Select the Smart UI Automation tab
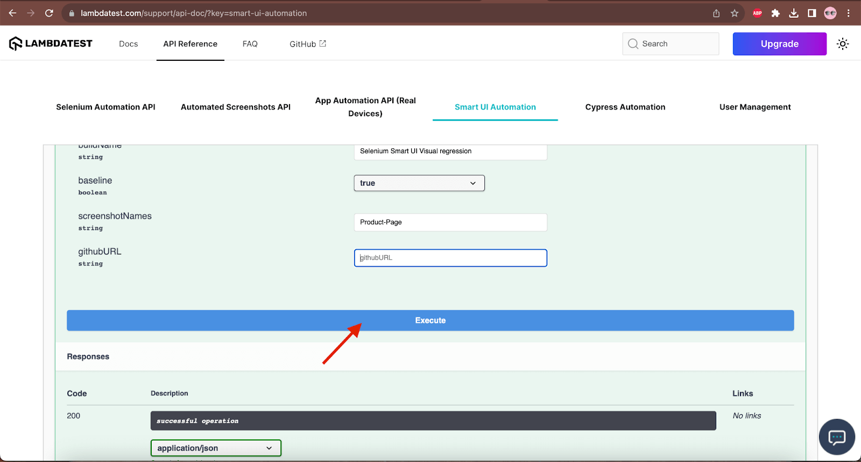Viewport: 861px width, 462px height. 495,107
